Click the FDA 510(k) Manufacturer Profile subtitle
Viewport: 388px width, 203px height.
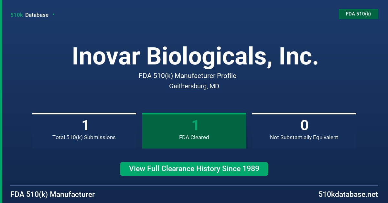pyautogui.click(x=188, y=76)
